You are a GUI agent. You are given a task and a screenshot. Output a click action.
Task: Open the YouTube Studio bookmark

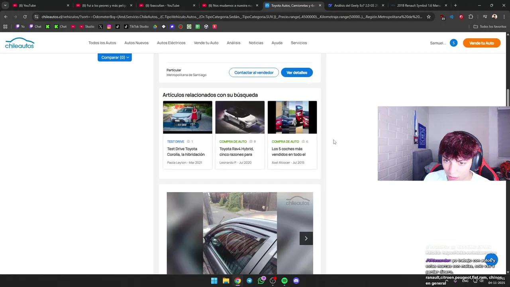point(87,26)
